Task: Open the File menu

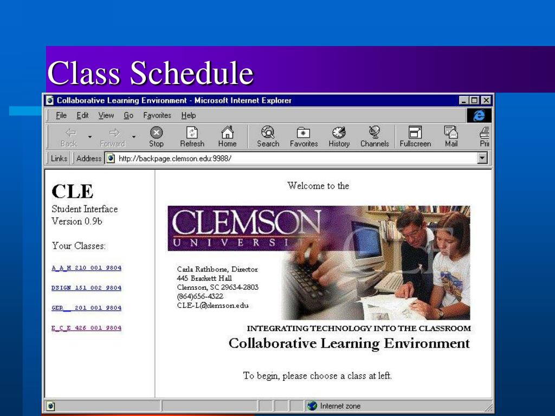Action: [x=61, y=115]
